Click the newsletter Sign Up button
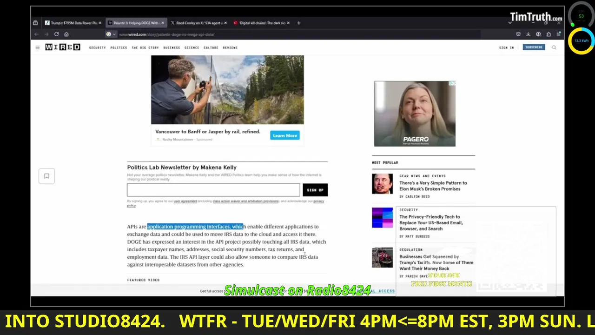Image resolution: width=595 pixels, height=335 pixels. tap(315, 190)
